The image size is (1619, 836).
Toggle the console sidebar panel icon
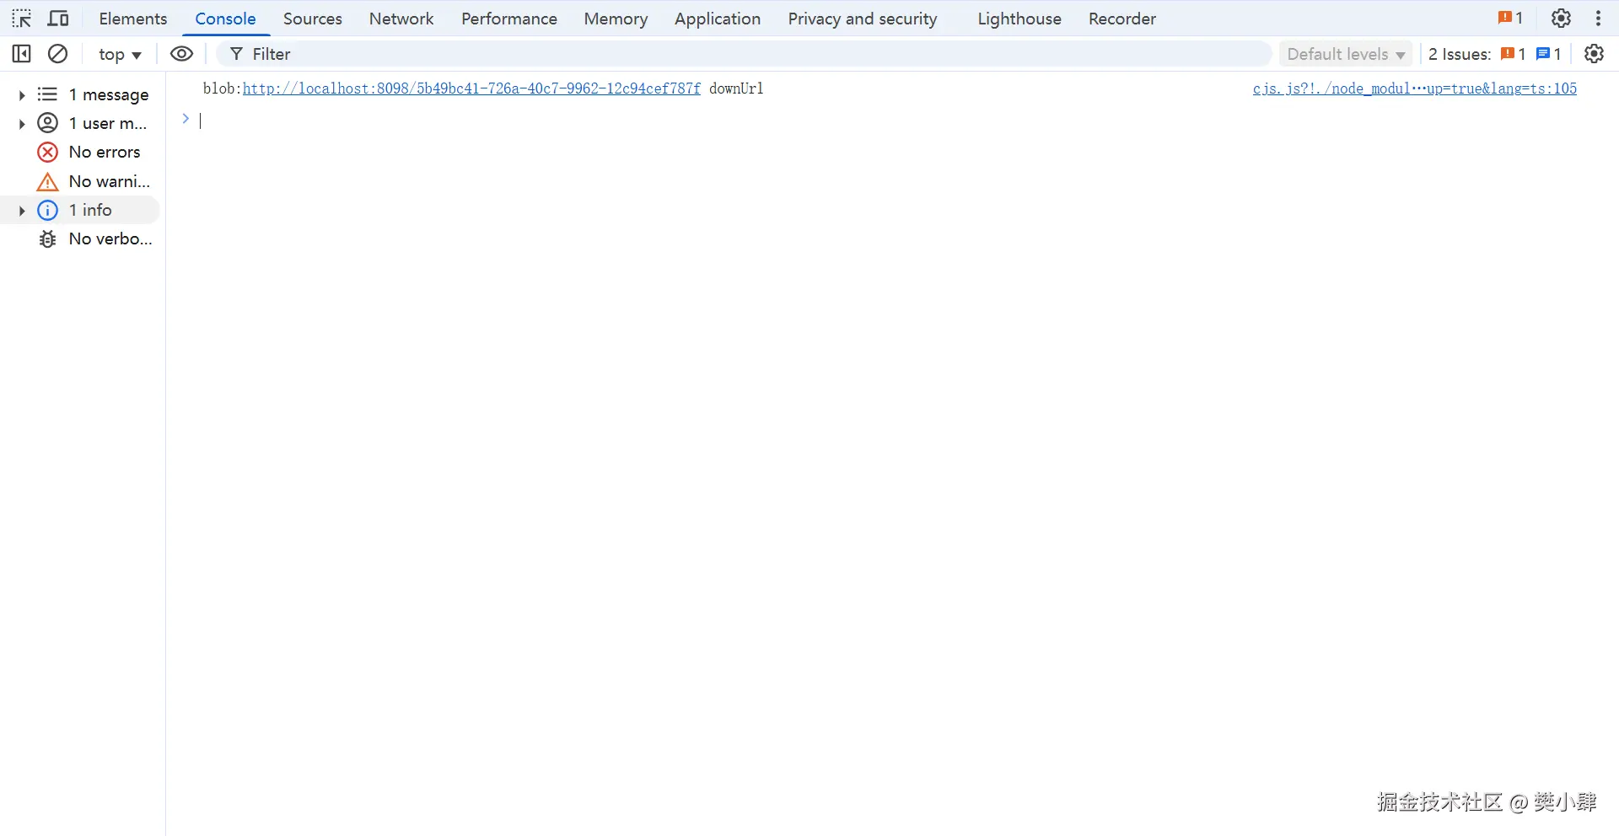(22, 54)
